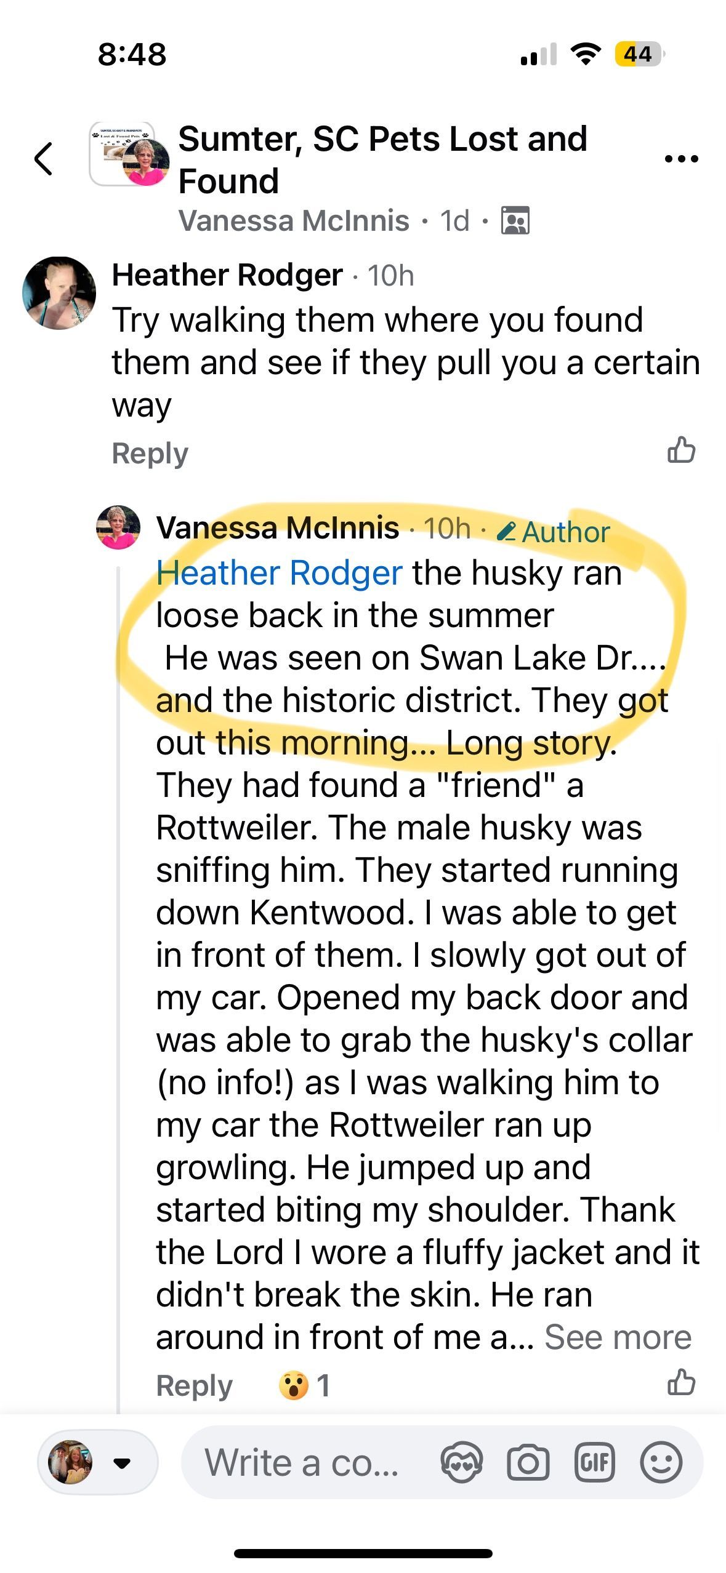Open the GIF picker
Viewport: 726px width, 1573px height.
[594, 1462]
